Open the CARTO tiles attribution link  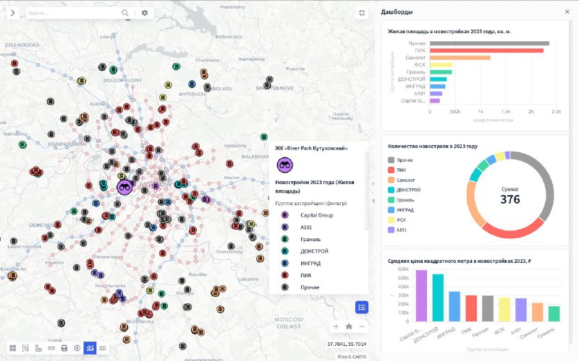pos(358,357)
